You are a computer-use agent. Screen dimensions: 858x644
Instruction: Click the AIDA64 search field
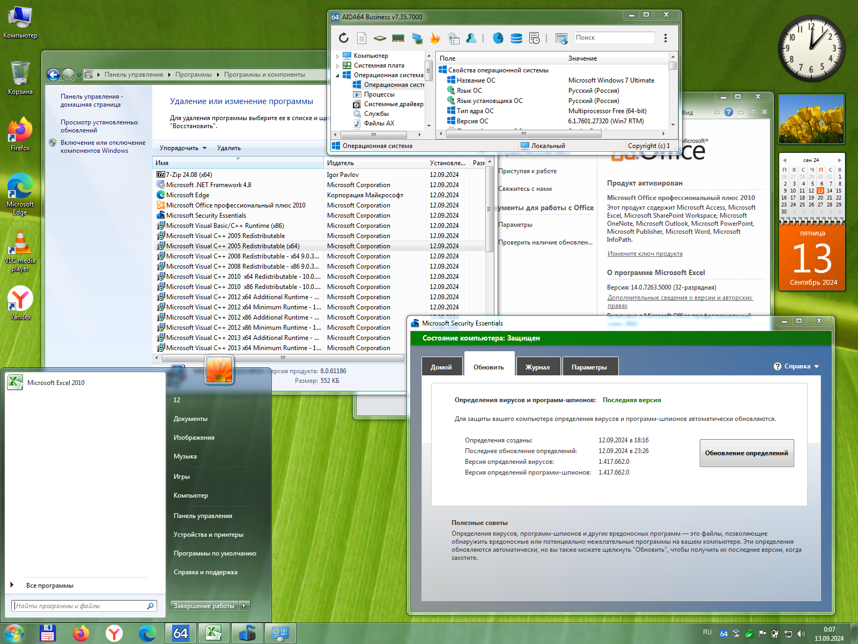pyautogui.click(x=614, y=38)
